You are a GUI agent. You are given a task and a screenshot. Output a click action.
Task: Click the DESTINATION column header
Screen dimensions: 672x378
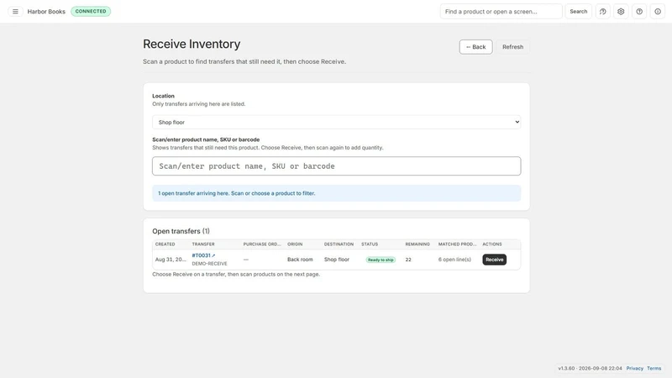coord(339,244)
